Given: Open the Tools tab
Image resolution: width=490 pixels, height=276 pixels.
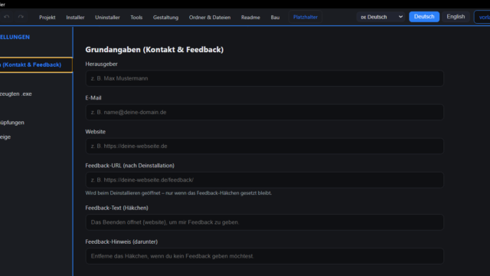Looking at the screenshot, I should coord(136,17).
